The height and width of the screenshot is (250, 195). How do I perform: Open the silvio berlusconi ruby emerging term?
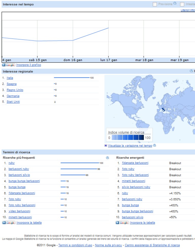[136, 187]
